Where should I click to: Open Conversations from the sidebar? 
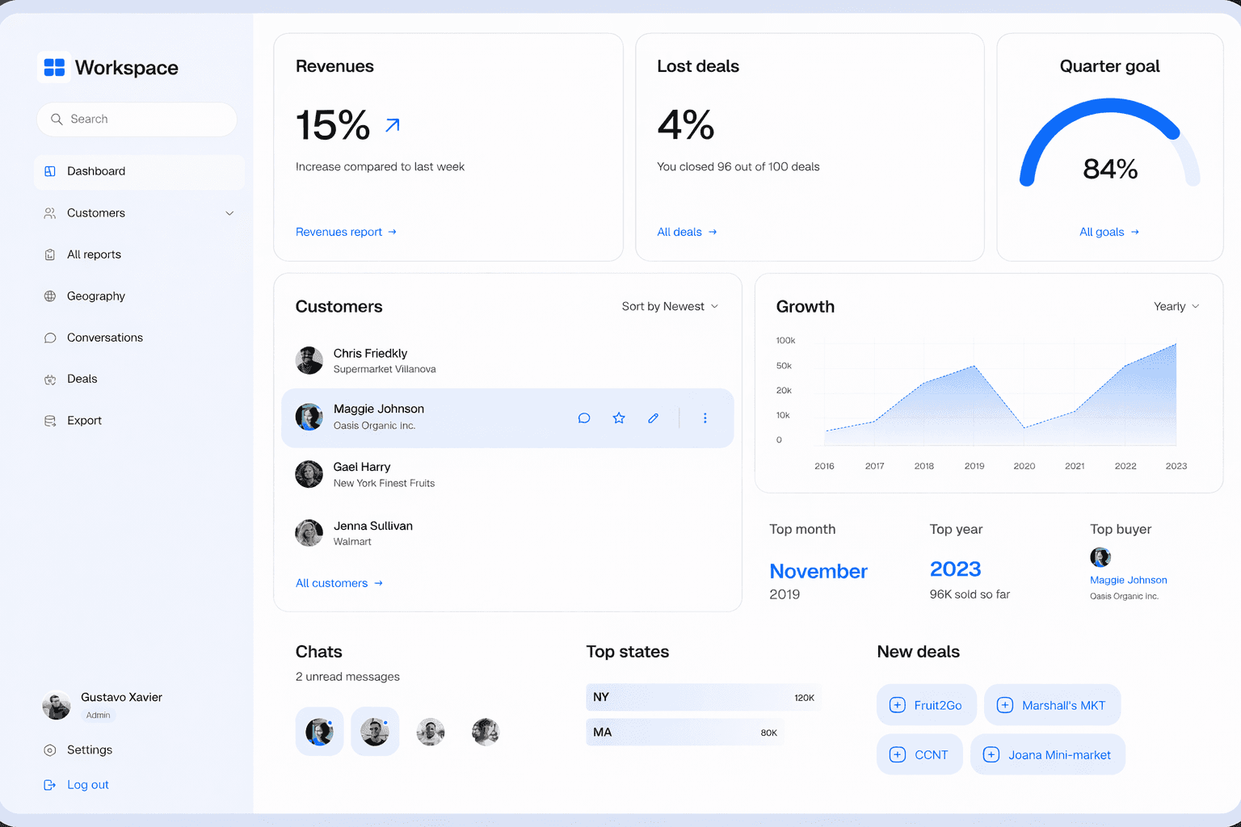(105, 337)
